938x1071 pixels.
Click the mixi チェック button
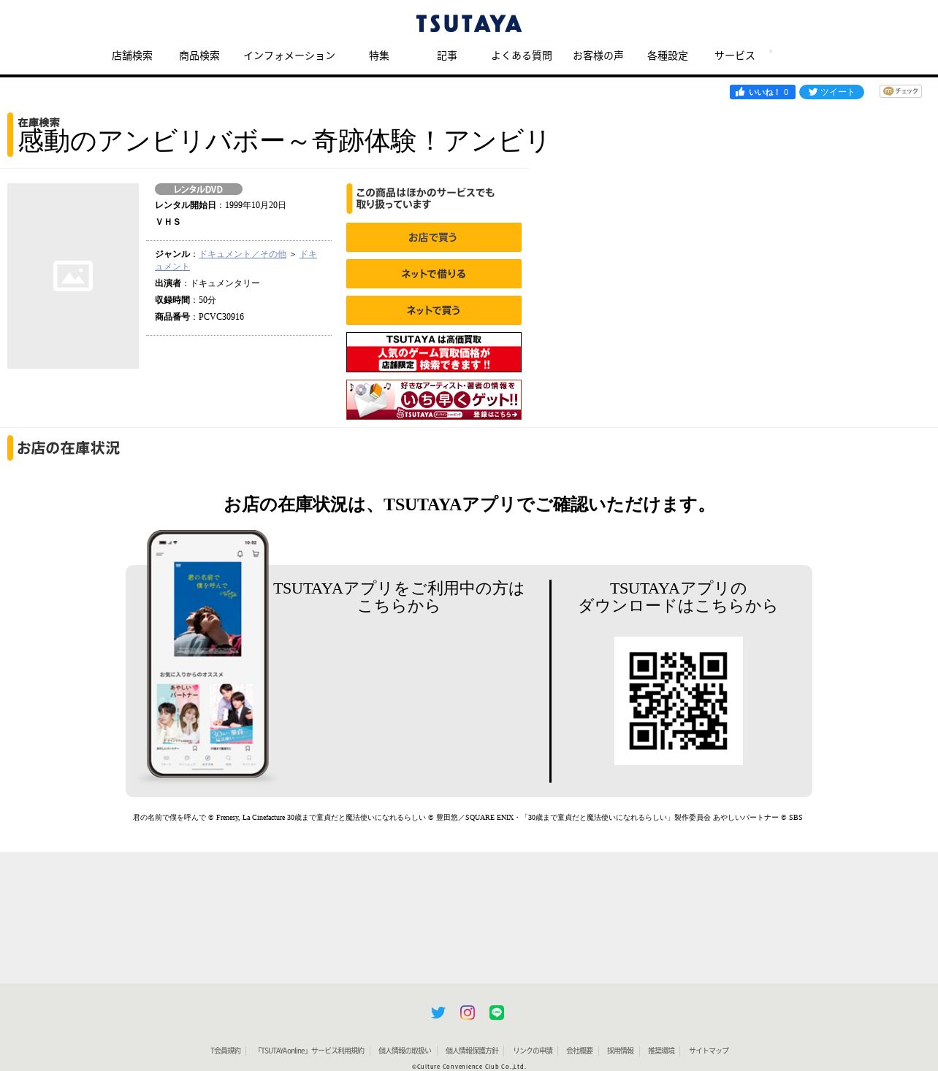[901, 91]
